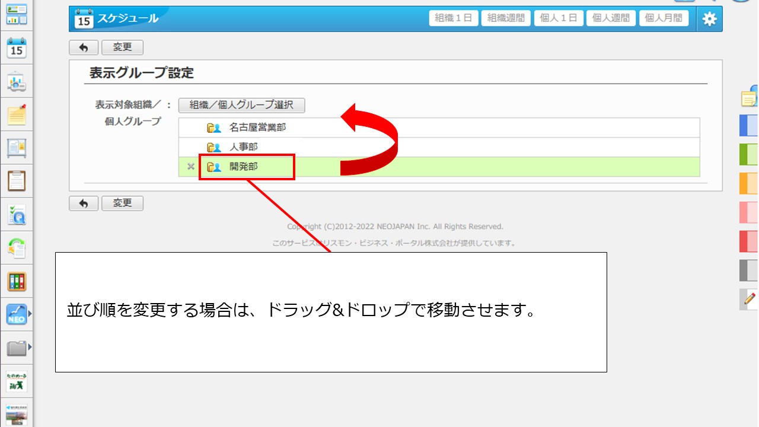Pick the pink sticky color swatch

click(749, 212)
